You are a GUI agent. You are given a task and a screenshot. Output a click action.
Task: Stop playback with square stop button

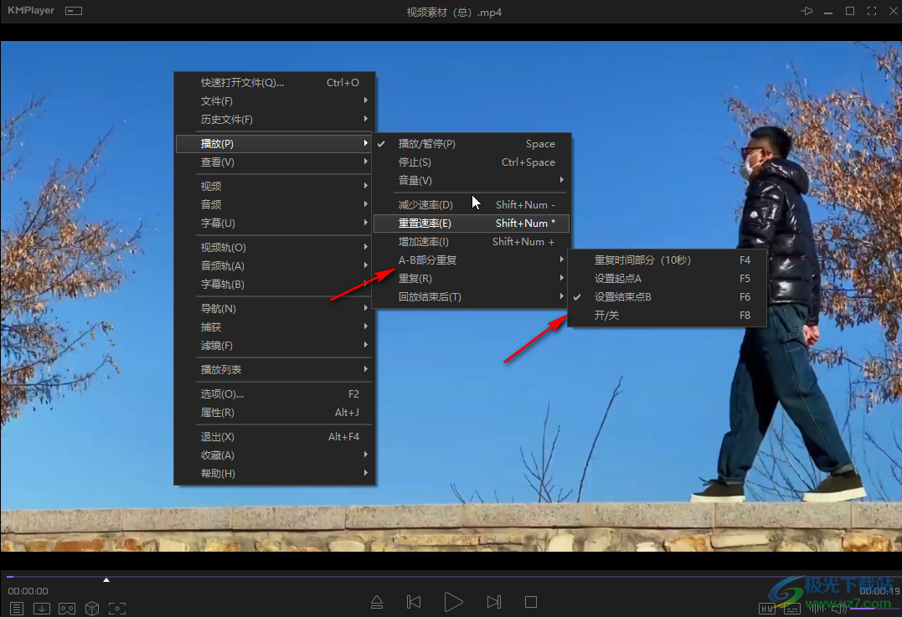531,602
